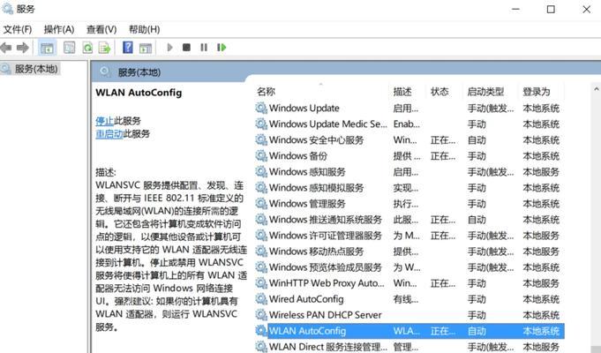Click the gear icon of Windows 管理服务
The height and width of the screenshot is (353, 601).
pos(261,204)
